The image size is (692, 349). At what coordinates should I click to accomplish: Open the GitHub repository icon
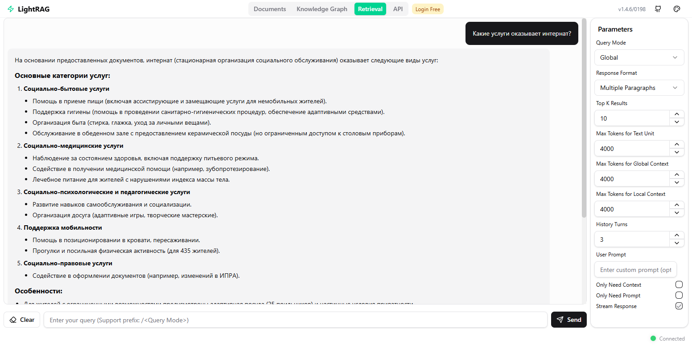coord(658,9)
